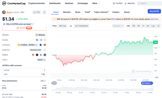
Task: Expand the More menu
Action: click(x=96, y=3)
